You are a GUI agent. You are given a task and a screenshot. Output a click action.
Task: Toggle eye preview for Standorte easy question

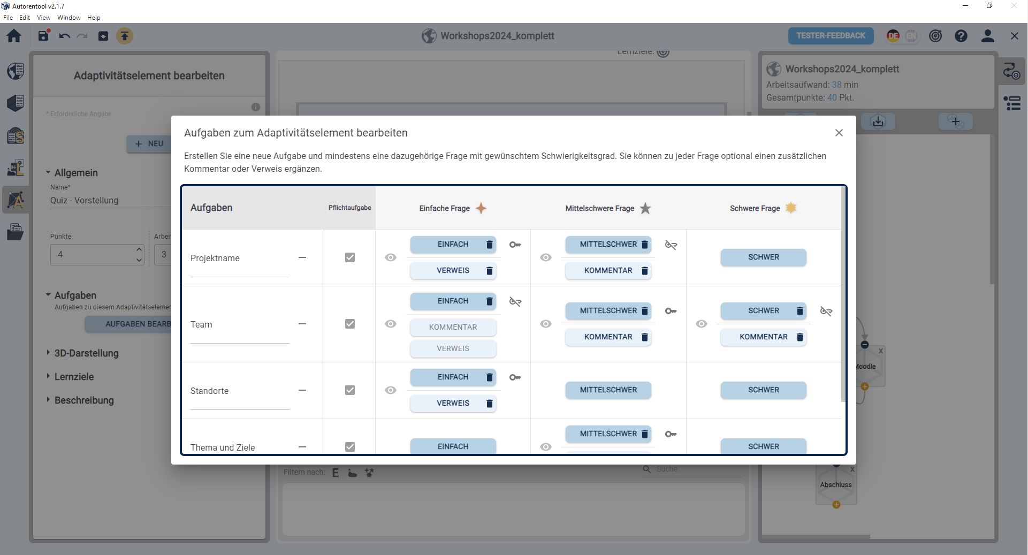click(x=391, y=390)
